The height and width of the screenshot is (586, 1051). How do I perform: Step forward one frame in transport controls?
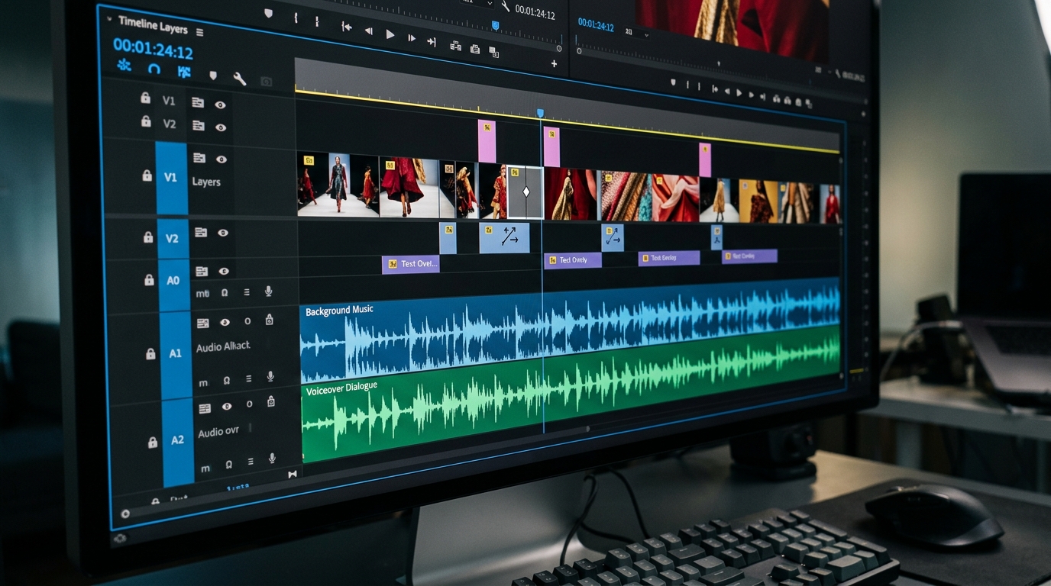411,37
